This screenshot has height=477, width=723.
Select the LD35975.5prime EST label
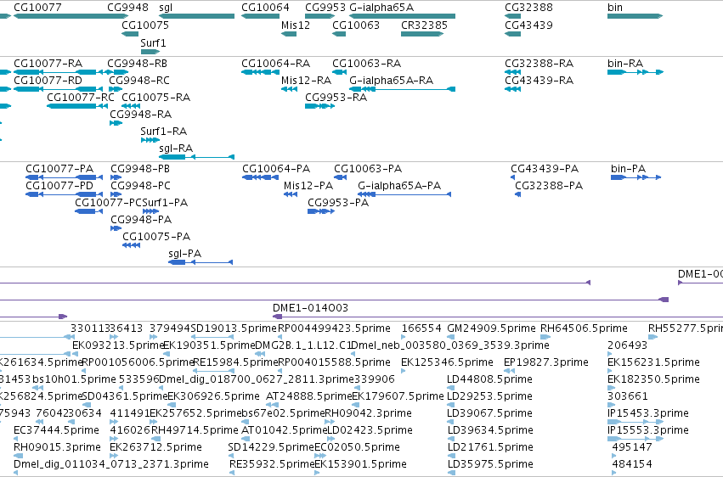pos(490,464)
